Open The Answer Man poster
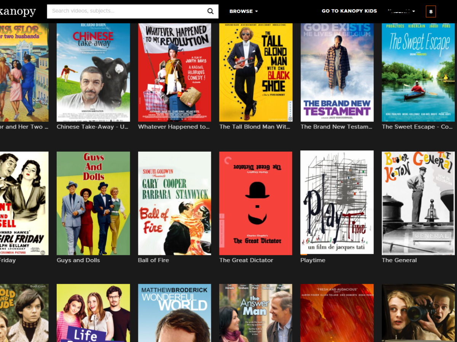This screenshot has height=342, width=457. point(256,313)
